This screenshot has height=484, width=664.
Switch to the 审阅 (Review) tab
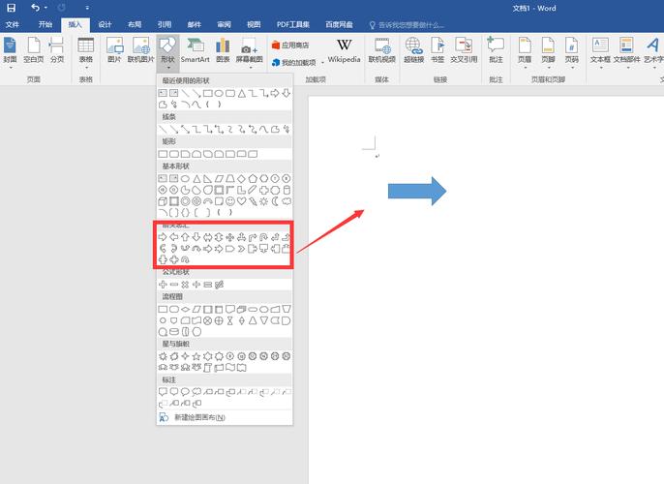pos(224,24)
